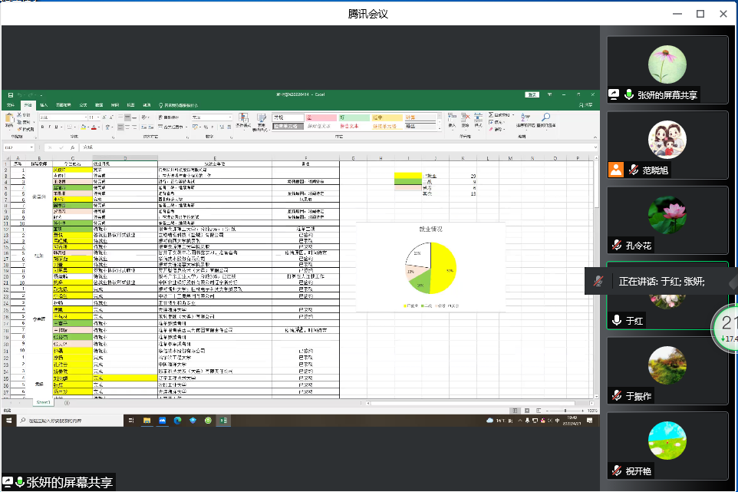
Task: Expand the Name Box dropdown left of formula bar
Action: pyautogui.click(x=33, y=147)
